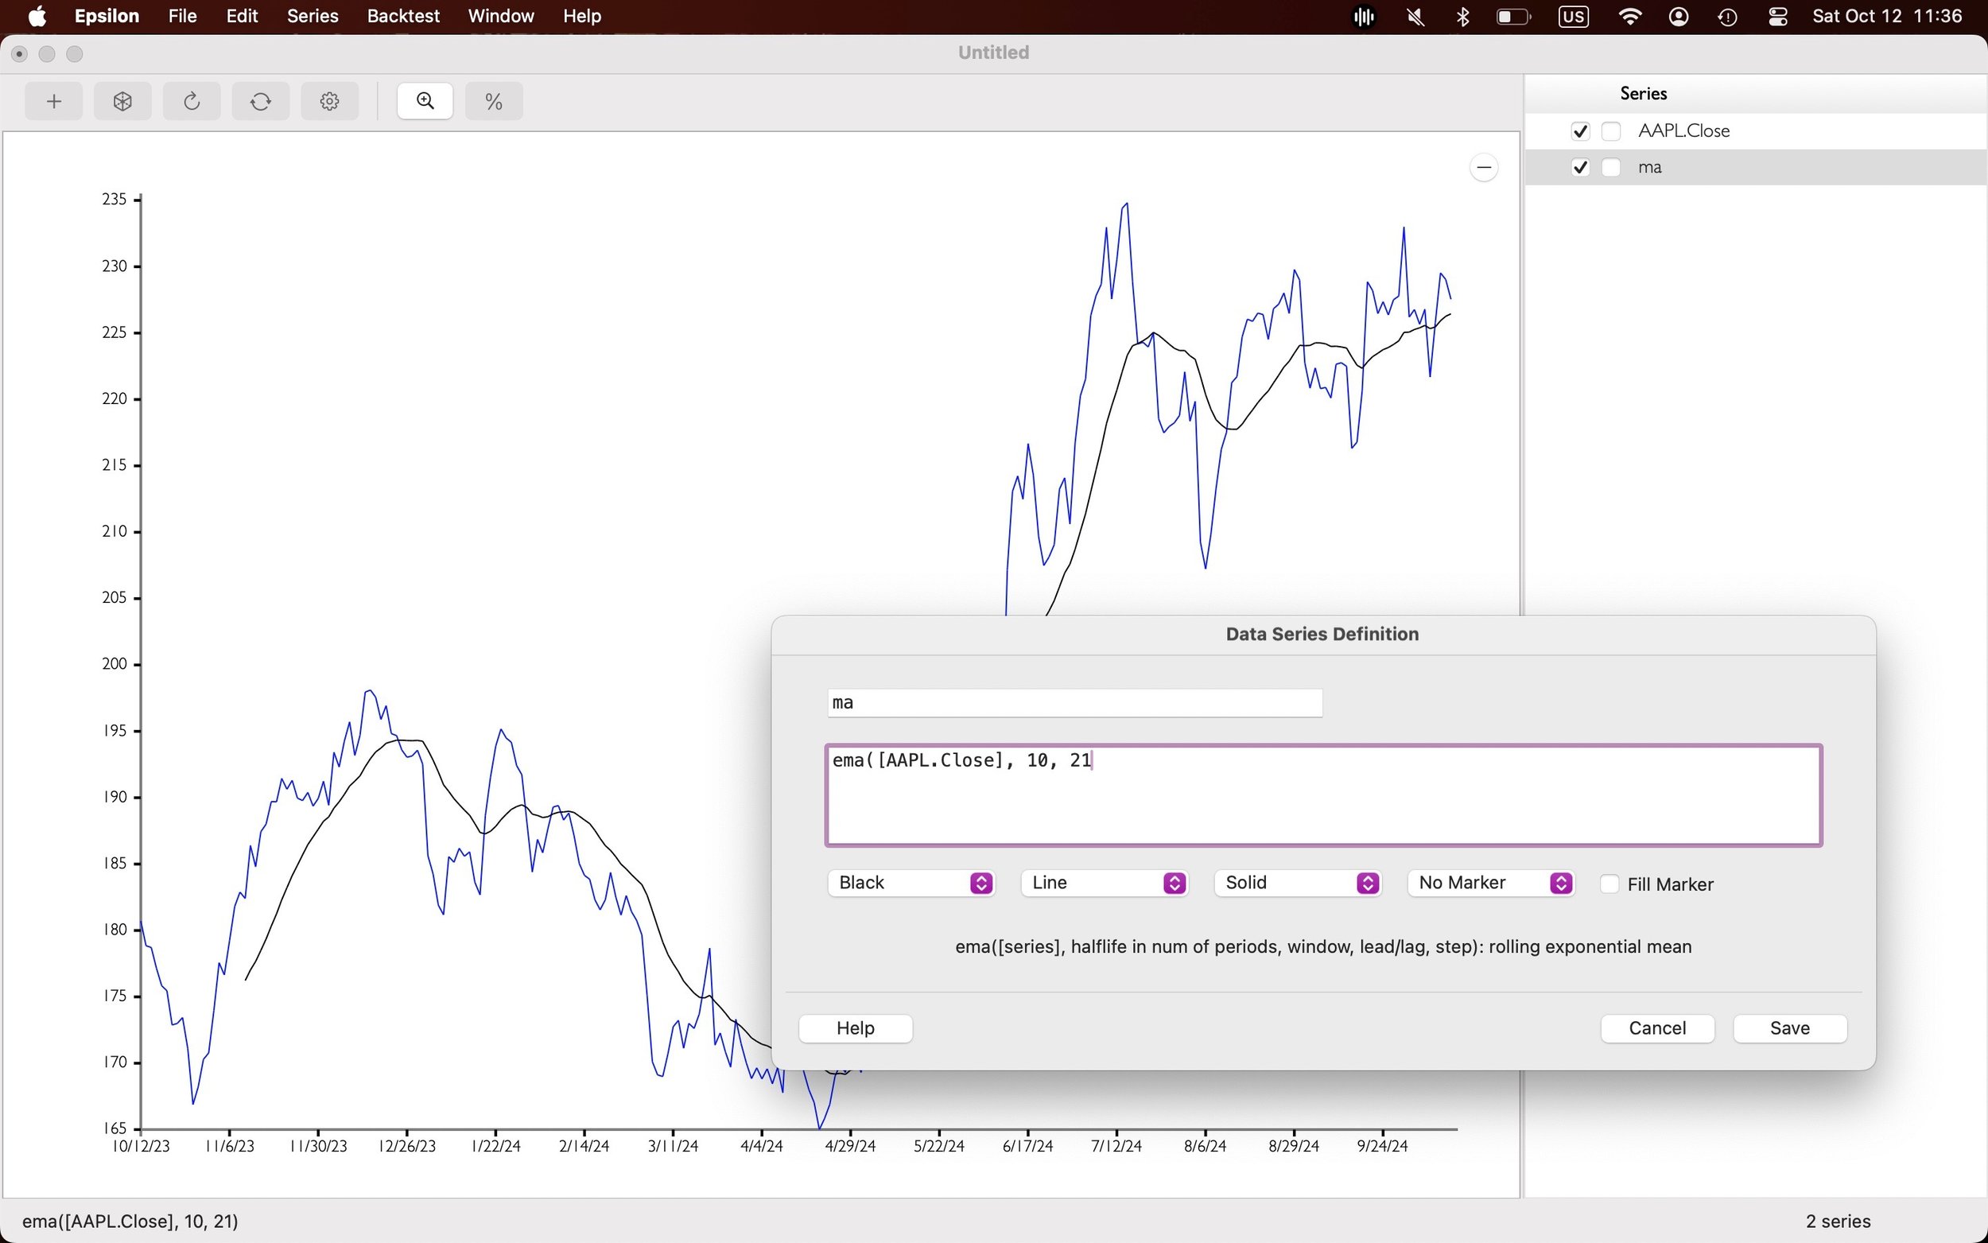
Task: Click the minus button on the chart
Action: pyautogui.click(x=1483, y=168)
